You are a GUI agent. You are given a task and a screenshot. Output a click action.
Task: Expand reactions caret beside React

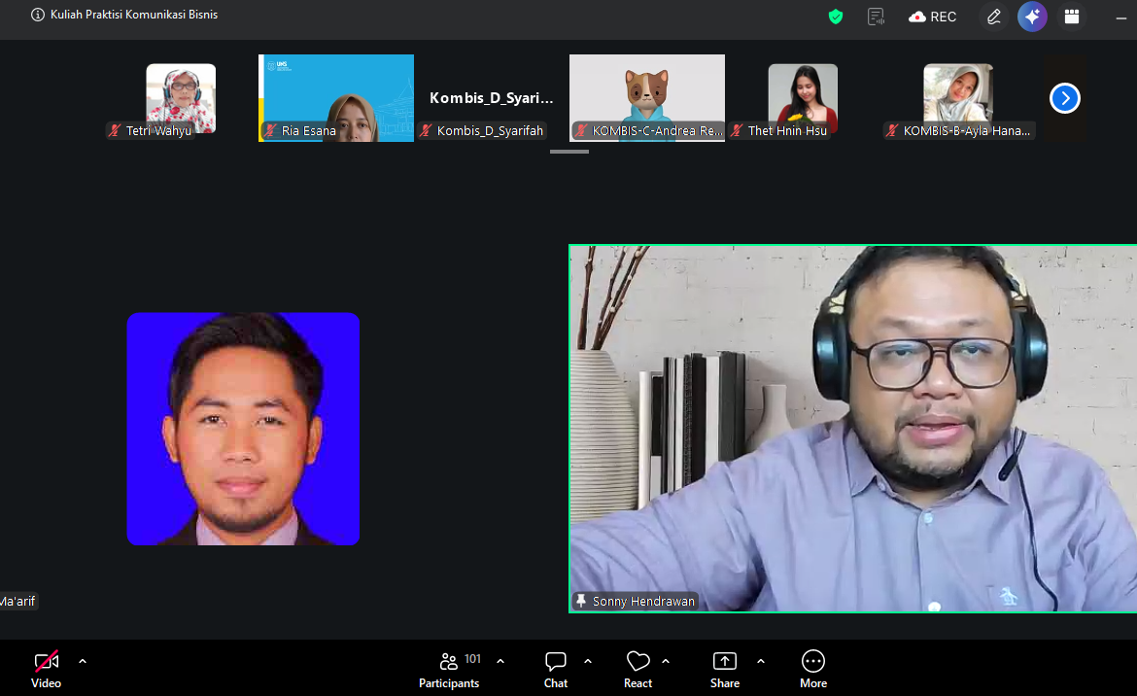pyautogui.click(x=666, y=661)
